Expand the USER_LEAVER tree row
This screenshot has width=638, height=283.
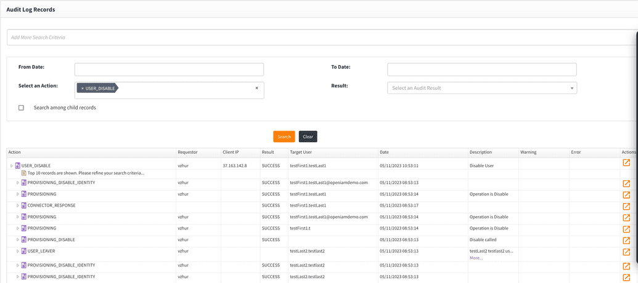[17, 251]
